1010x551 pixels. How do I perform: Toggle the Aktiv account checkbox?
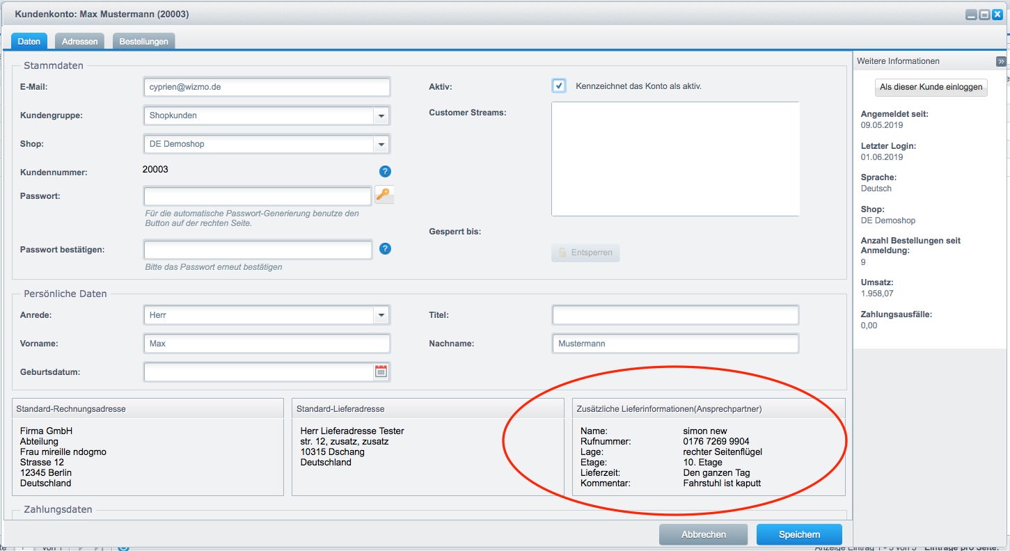coord(559,86)
